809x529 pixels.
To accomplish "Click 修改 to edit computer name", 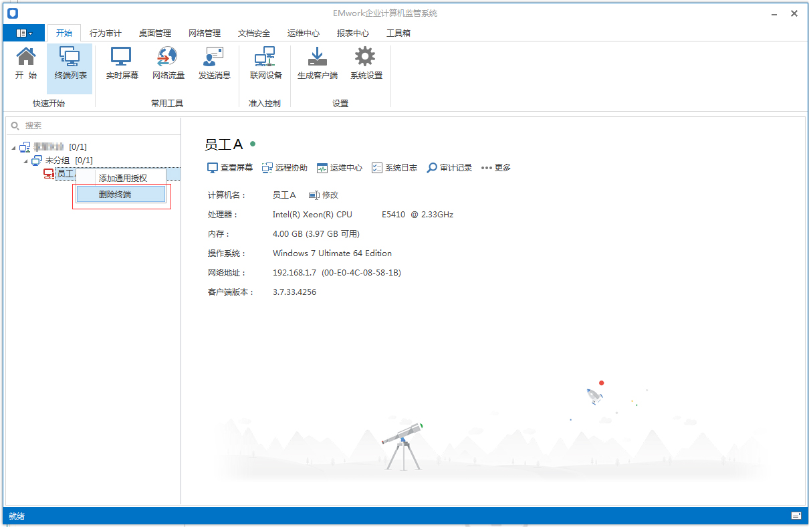I will 324,195.
